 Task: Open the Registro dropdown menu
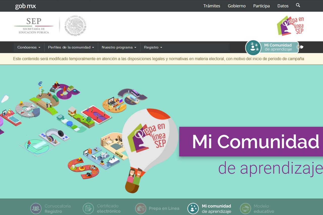pos(153,47)
